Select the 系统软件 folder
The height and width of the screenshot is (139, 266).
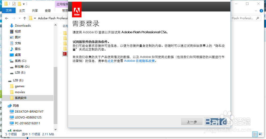[21, 98]
